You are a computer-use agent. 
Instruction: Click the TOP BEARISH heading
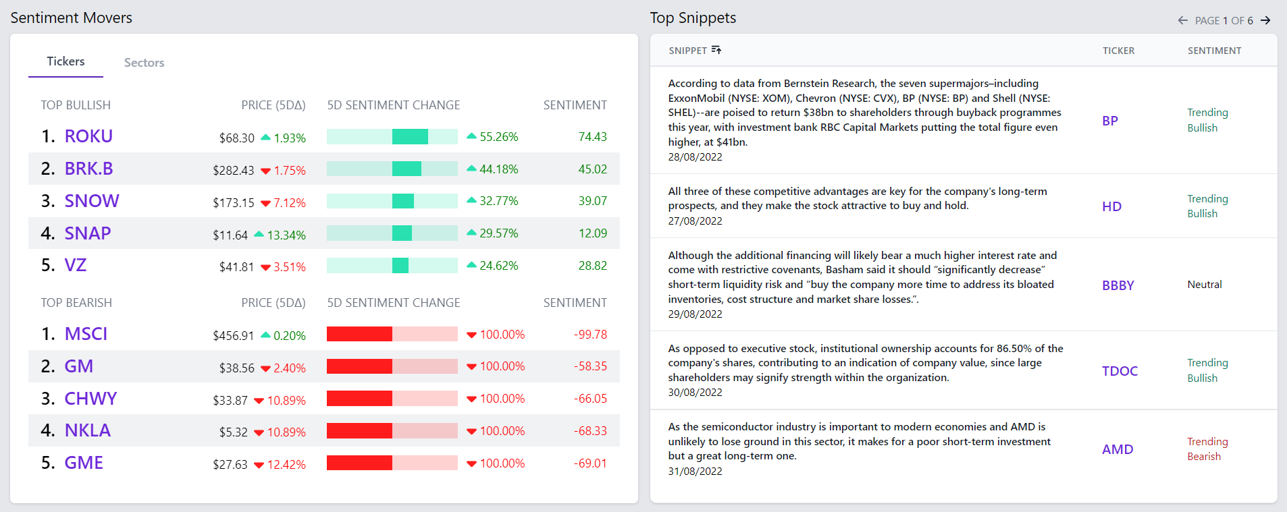tap(76, 303)
